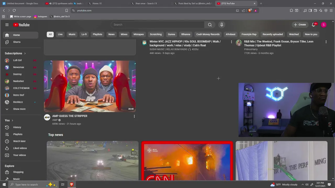Open the Brave Wallet icon
This screenshot has width=335, height=188.
315,10
